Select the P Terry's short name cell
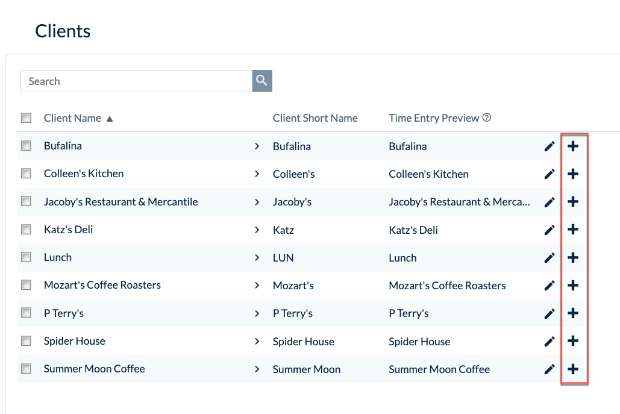The width and height of the screenshot is (620, 414). 293,313
